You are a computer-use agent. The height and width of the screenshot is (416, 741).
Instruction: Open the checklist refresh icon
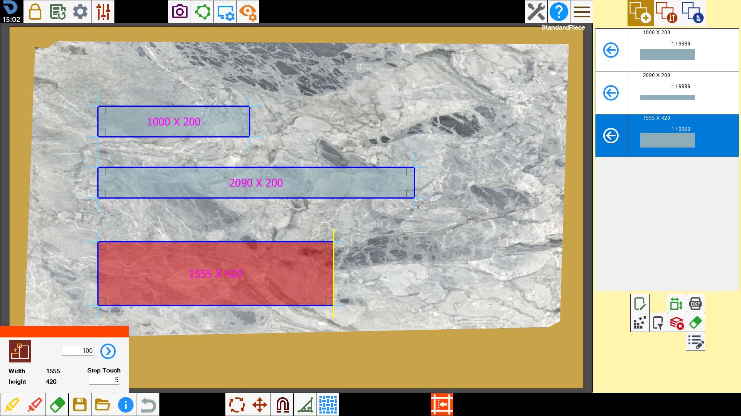point(58,12)
